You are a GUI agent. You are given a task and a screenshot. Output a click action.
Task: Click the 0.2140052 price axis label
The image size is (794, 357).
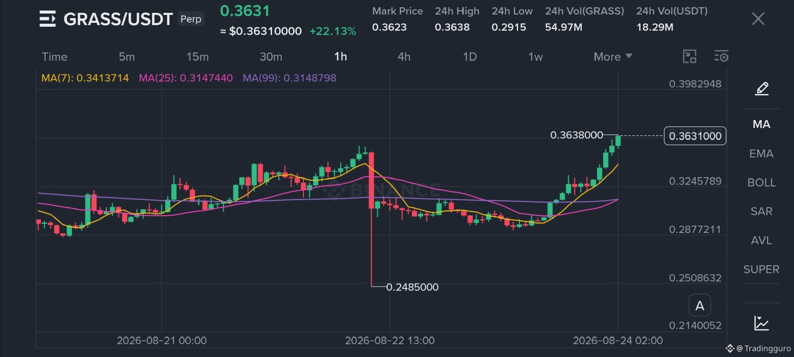pos(695,326)
